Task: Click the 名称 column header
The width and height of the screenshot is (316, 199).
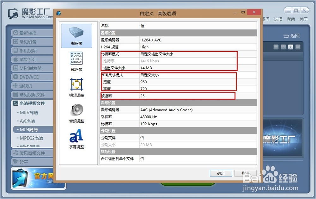Action: click(119, 26)
